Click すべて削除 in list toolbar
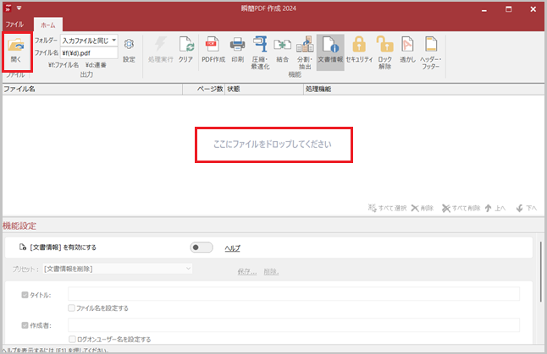This screenshot has height=354, width=547. 461,208
